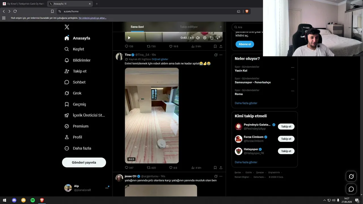Open Anasayfa in the sidebar
The height and width of the screenshot is (204, 363).
[77, 38]
